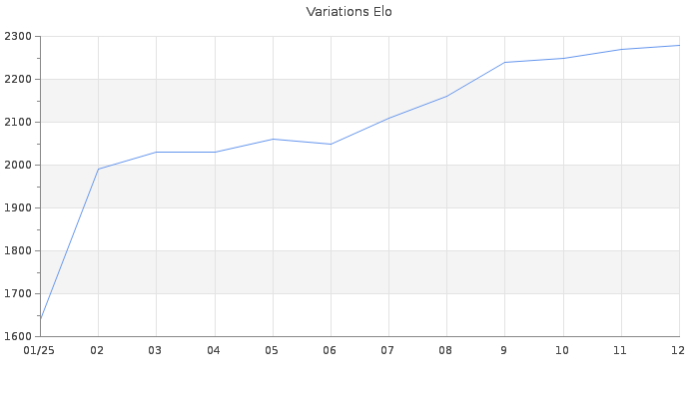The image size is (699, 399).
Task: Select the line's data point at month 08
Action: [446, 96]
